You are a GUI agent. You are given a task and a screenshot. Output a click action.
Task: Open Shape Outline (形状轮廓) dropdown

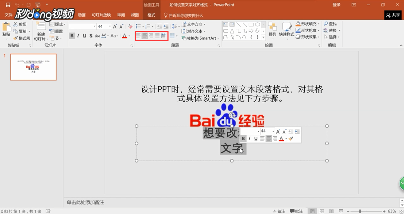pos(308,30)
